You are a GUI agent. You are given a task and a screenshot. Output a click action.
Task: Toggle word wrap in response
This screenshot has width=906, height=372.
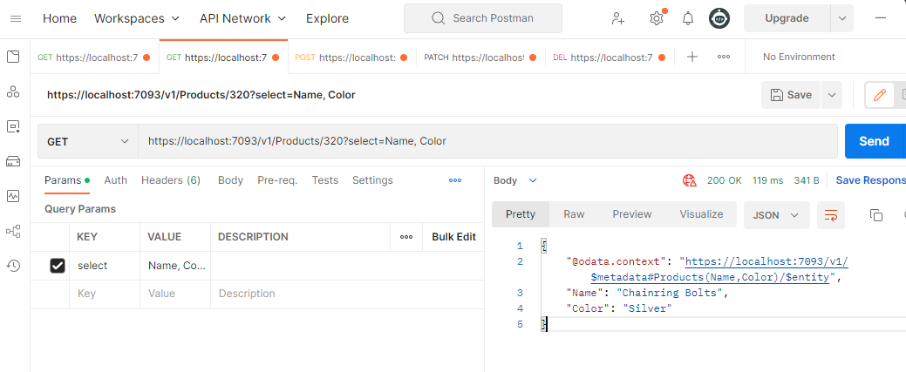tap(831, 215)
